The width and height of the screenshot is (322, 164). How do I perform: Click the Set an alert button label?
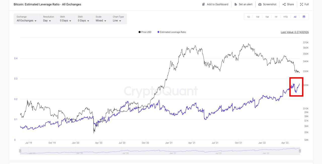pos(246,4)
